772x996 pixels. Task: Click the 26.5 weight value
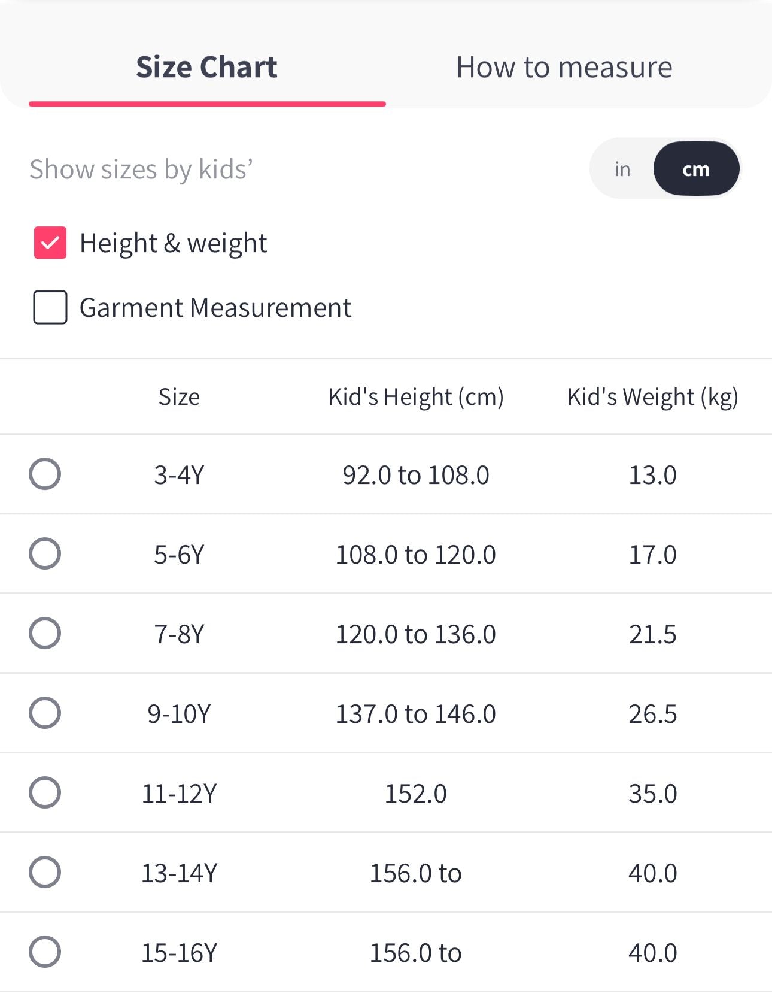tap(652, 714)
